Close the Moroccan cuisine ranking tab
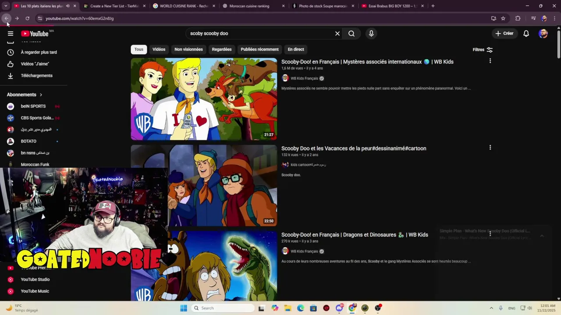This screenshot has width=561, height=315. click(x=283, y=6)
